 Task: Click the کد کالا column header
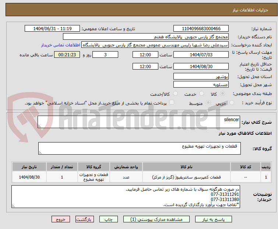tap(245, 167)
